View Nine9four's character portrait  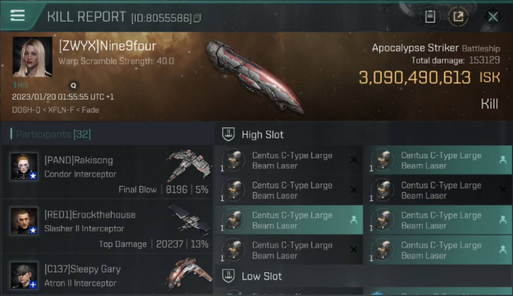tap(32, 57)
